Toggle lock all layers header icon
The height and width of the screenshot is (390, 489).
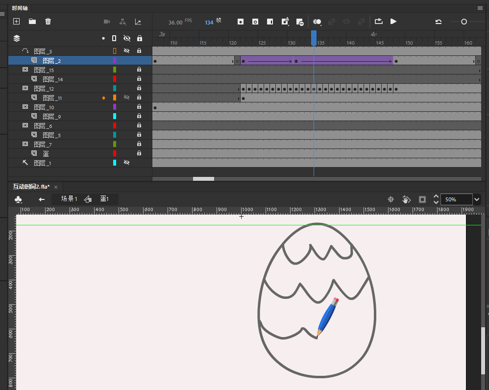pyautogui.click(x=140, y=38)
